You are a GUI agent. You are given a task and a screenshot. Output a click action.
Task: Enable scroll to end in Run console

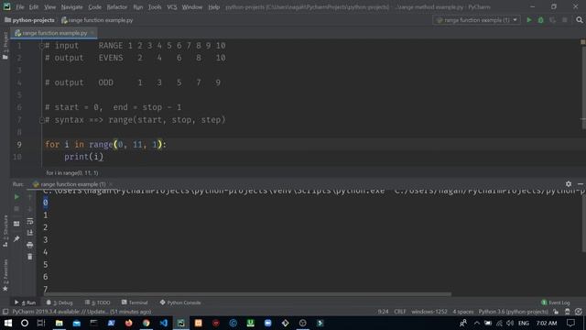[30, 233]
